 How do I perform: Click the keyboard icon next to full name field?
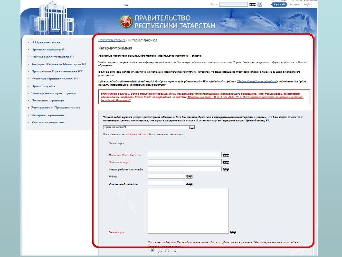tap(226, 155)
